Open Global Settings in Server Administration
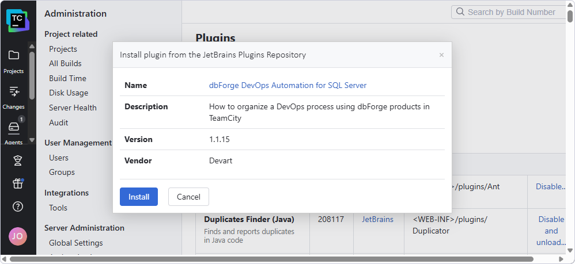 (x=76, y=243)
